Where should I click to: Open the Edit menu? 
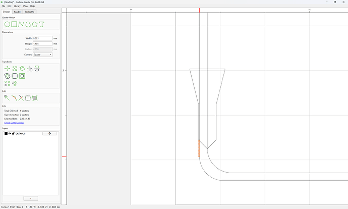(x=9, y=6)
